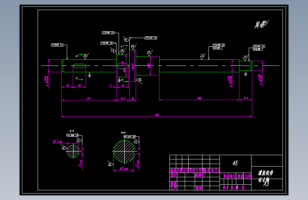Select the 其余 surface finish note
Screen dimensions: 308x200
coord(261,24)
